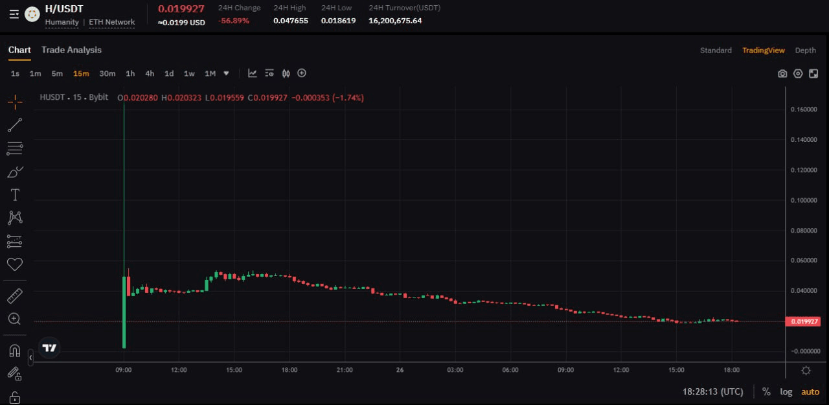Image resolution: width=829 pixels, height=405 pixels.
Task: Switch to the Depth chart view
Action: [x=806, y=51]
